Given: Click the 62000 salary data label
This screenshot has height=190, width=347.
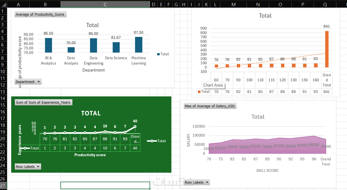Looking at the screenshot, I should 221,148.
